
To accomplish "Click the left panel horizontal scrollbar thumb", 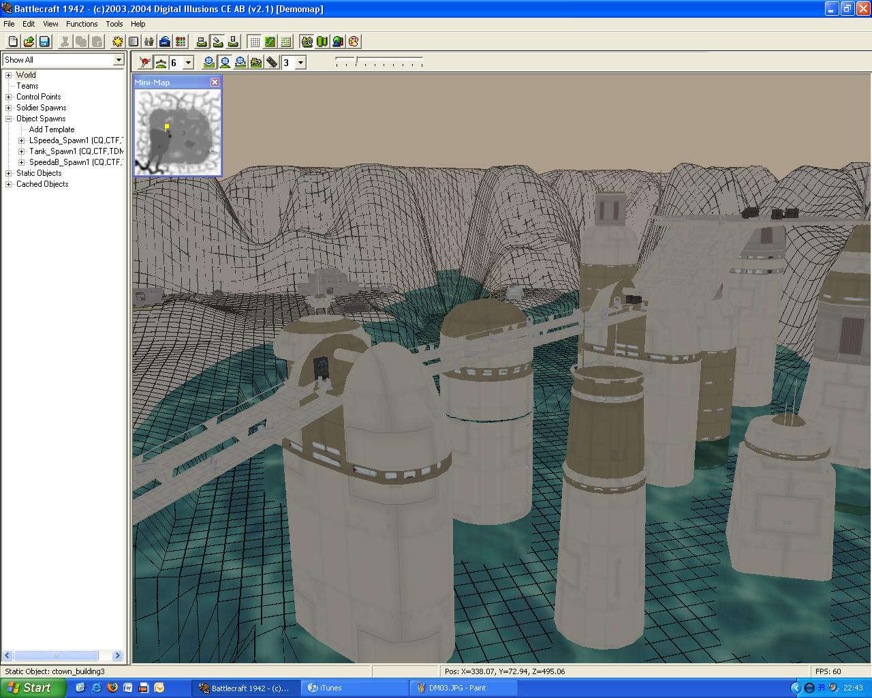I will click(x=56, y=656).
